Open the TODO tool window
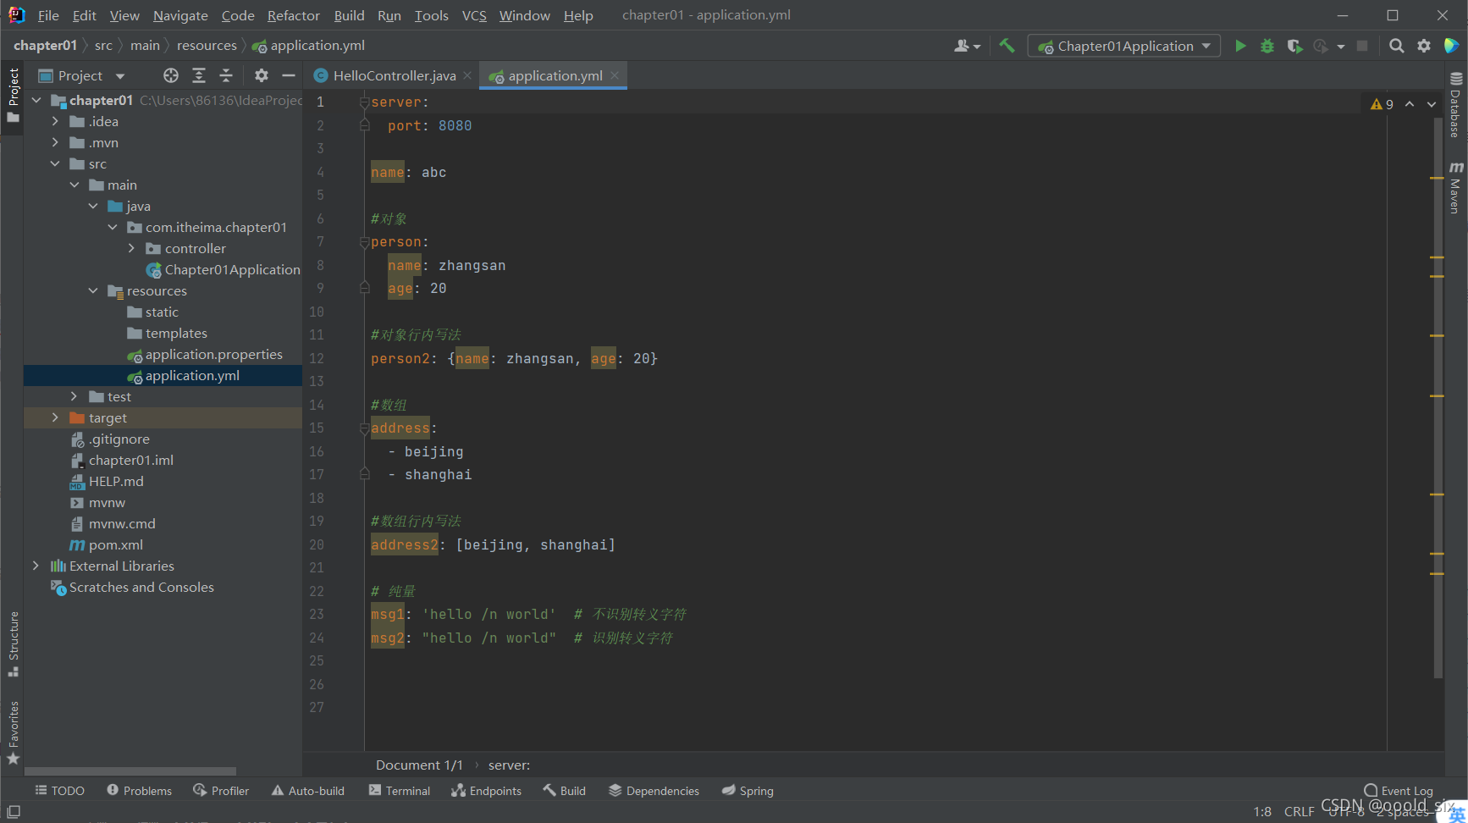This screenshot has width=1468, height=823. click(59, 791)
